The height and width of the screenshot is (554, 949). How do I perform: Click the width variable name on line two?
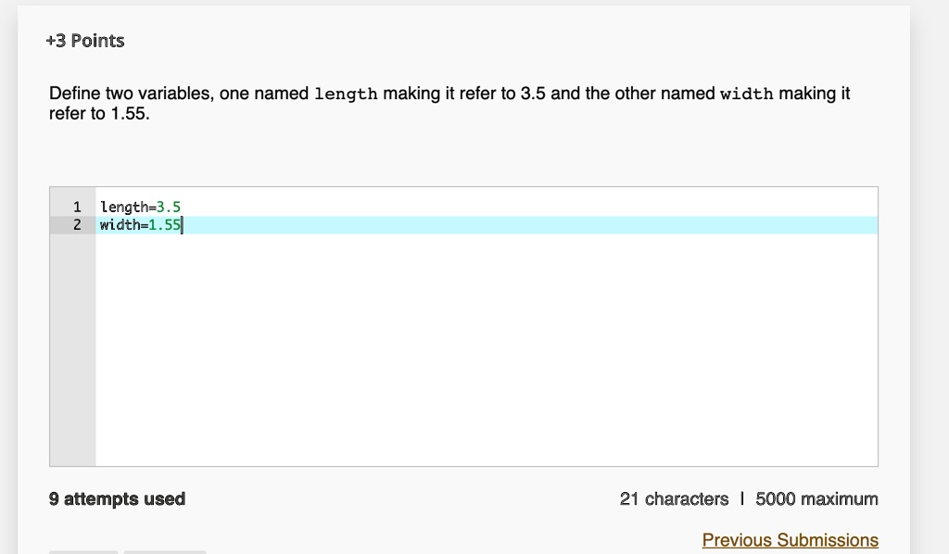(x=117, y=224)
